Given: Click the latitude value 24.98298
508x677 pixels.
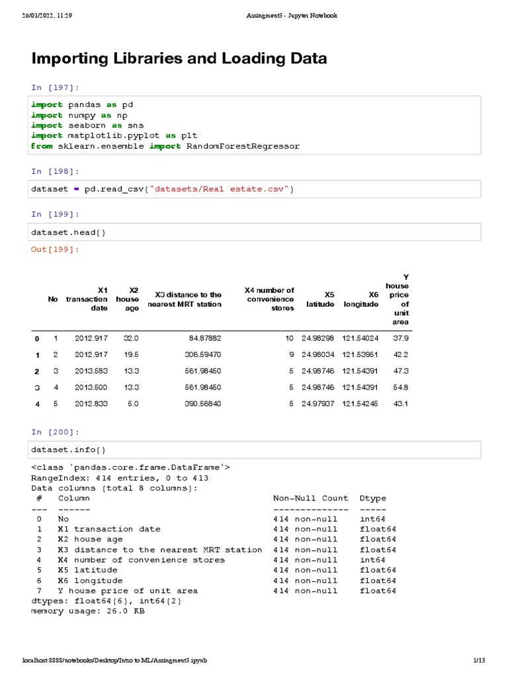Looking at the screenshot, I should [318, 338].
